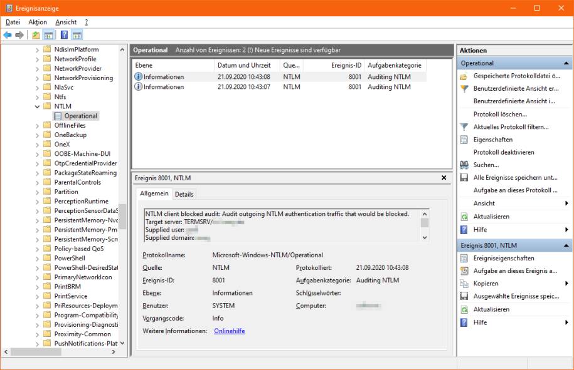Click Protokoll löschen action
The width and height of the screenshot is (574, 370).
point(500,115)
